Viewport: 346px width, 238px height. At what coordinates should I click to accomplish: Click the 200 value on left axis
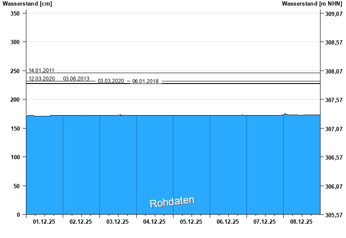(x=15, y=100)
